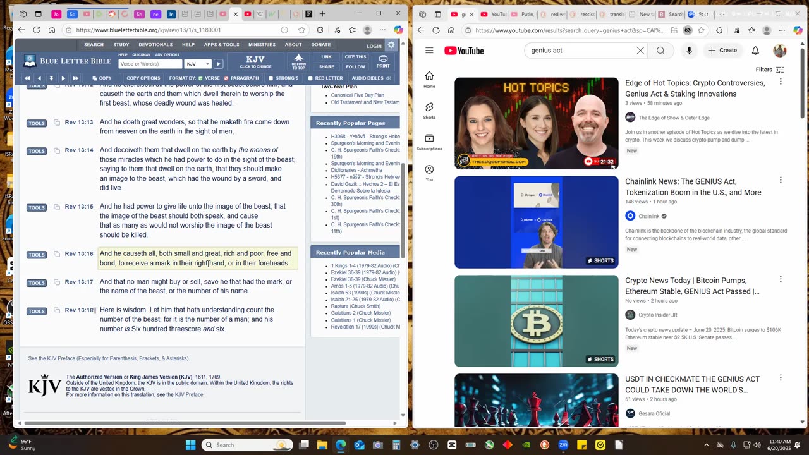Open the YouTube hamburger guide menu

429,51
